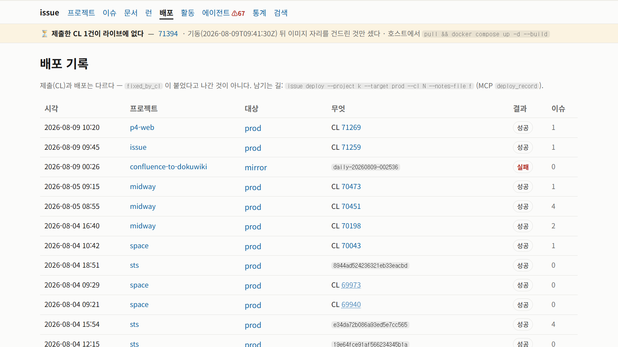This screenshot has width=618, height=347.
Task: Open space project in the 08-04 09:29 row
Action: coord(139,285)
